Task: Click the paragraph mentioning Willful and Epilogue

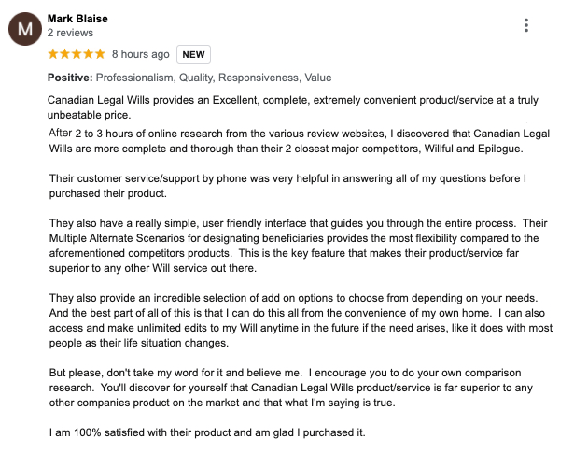Action: (x=300, y=141)
